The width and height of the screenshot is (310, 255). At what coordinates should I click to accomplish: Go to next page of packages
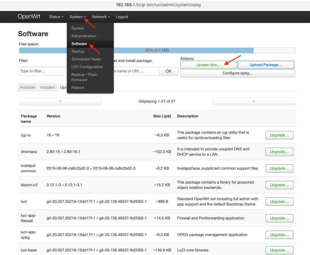point(253,101)
